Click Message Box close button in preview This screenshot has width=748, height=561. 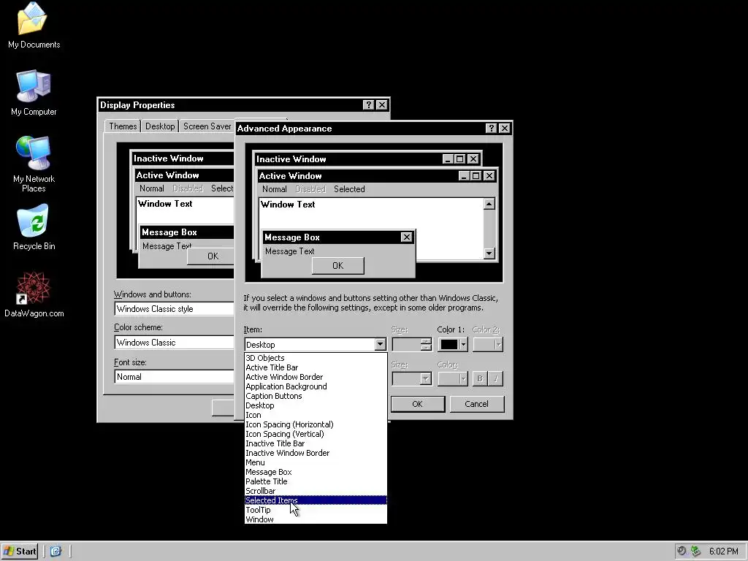406,237
